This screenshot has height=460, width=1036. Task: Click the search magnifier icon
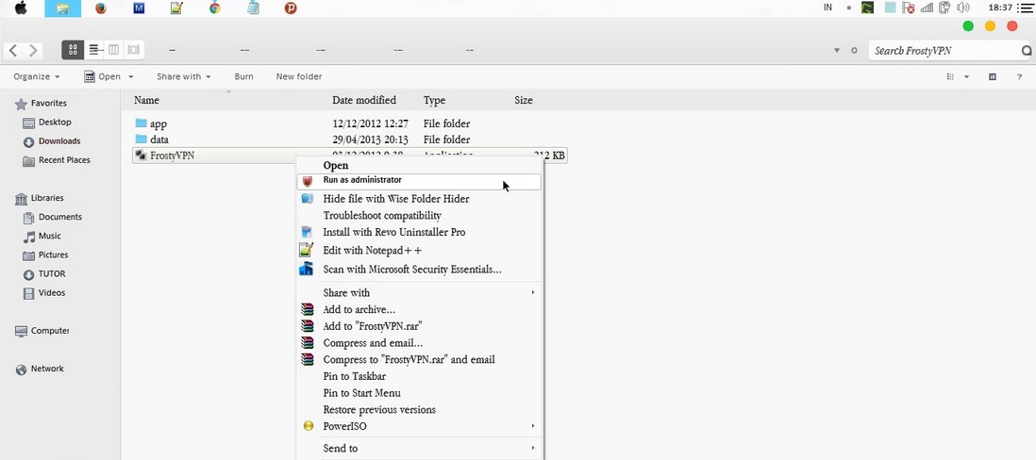[x=1026, y=51]
